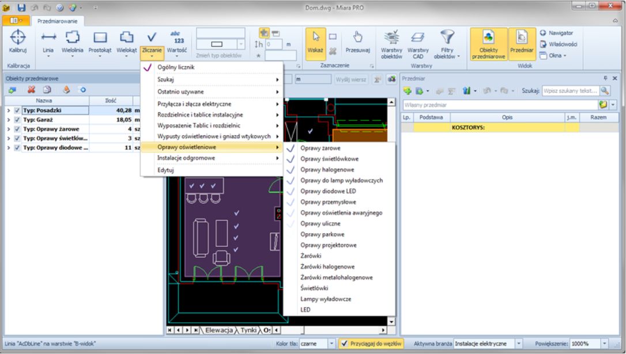The width and height of the screenshot is (626, 354).
Task: Expand the Typ: Oprawy diodowe row
Action: click(x=9, y=147)
